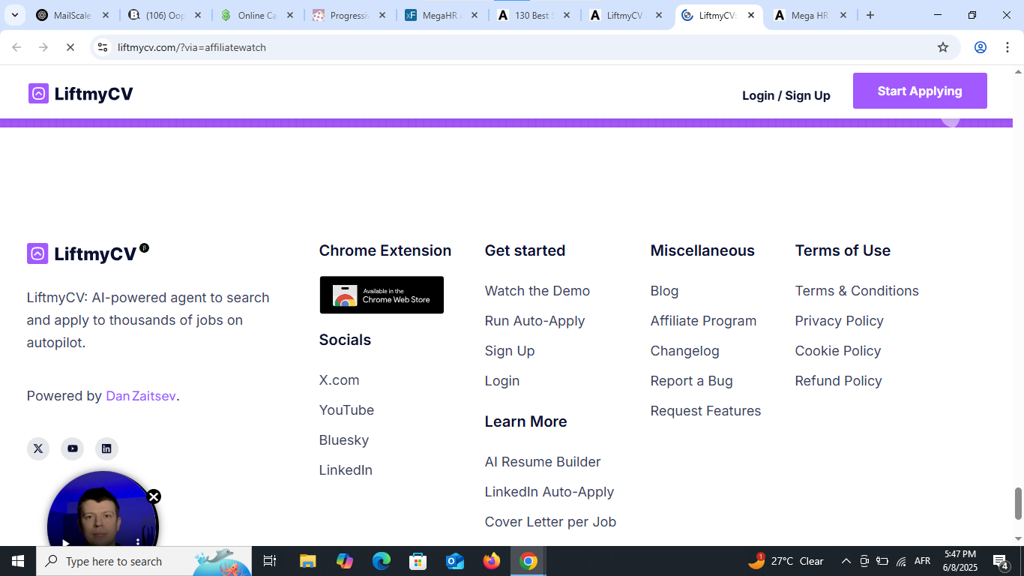
Task: Close the floating video bubble
Action: (x=154, y=496)
